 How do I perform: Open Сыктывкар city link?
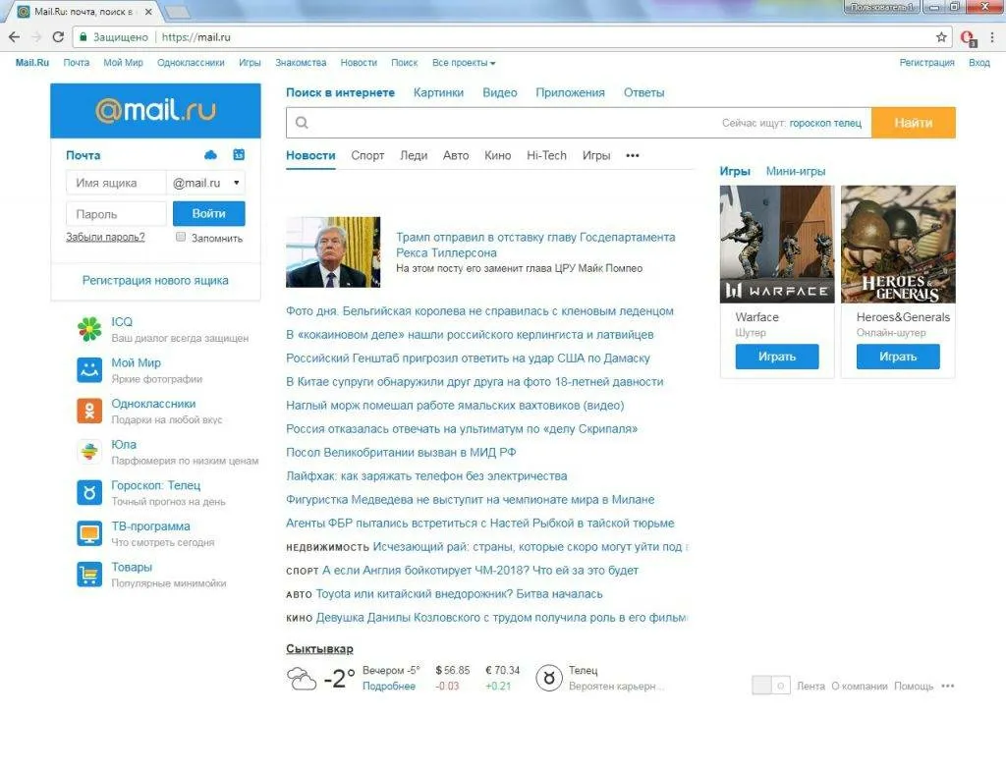pos(319,648)
